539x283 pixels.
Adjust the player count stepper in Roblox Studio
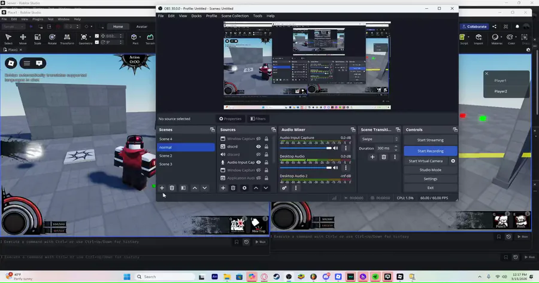(x=77, y=26)
